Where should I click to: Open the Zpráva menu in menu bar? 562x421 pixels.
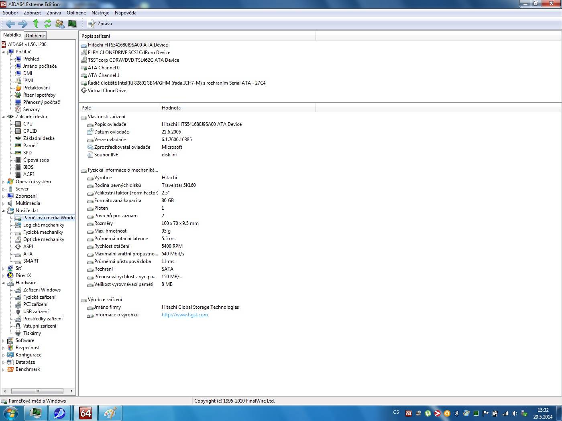[54, 13]
